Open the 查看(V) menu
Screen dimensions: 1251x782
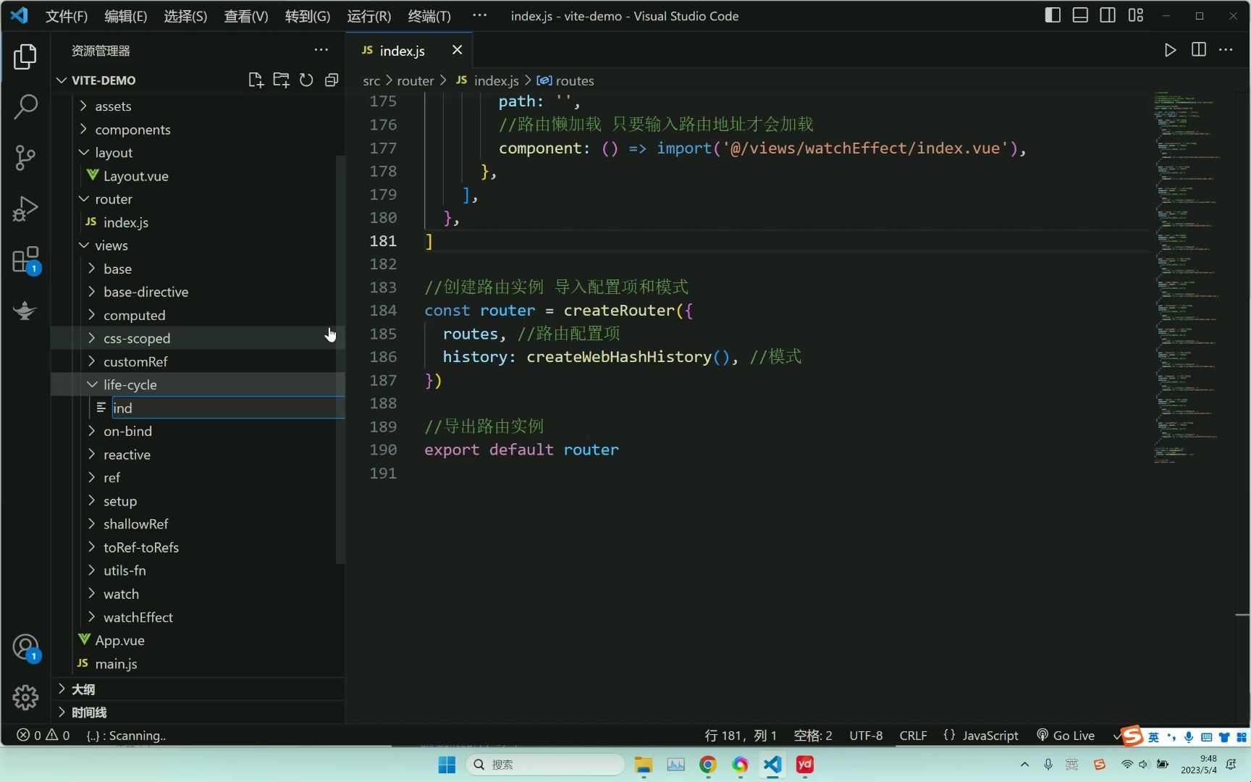(x=246, y=16)
